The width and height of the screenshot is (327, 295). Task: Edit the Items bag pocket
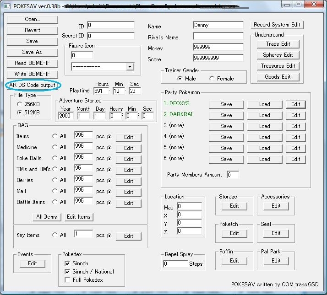point(128,137)
